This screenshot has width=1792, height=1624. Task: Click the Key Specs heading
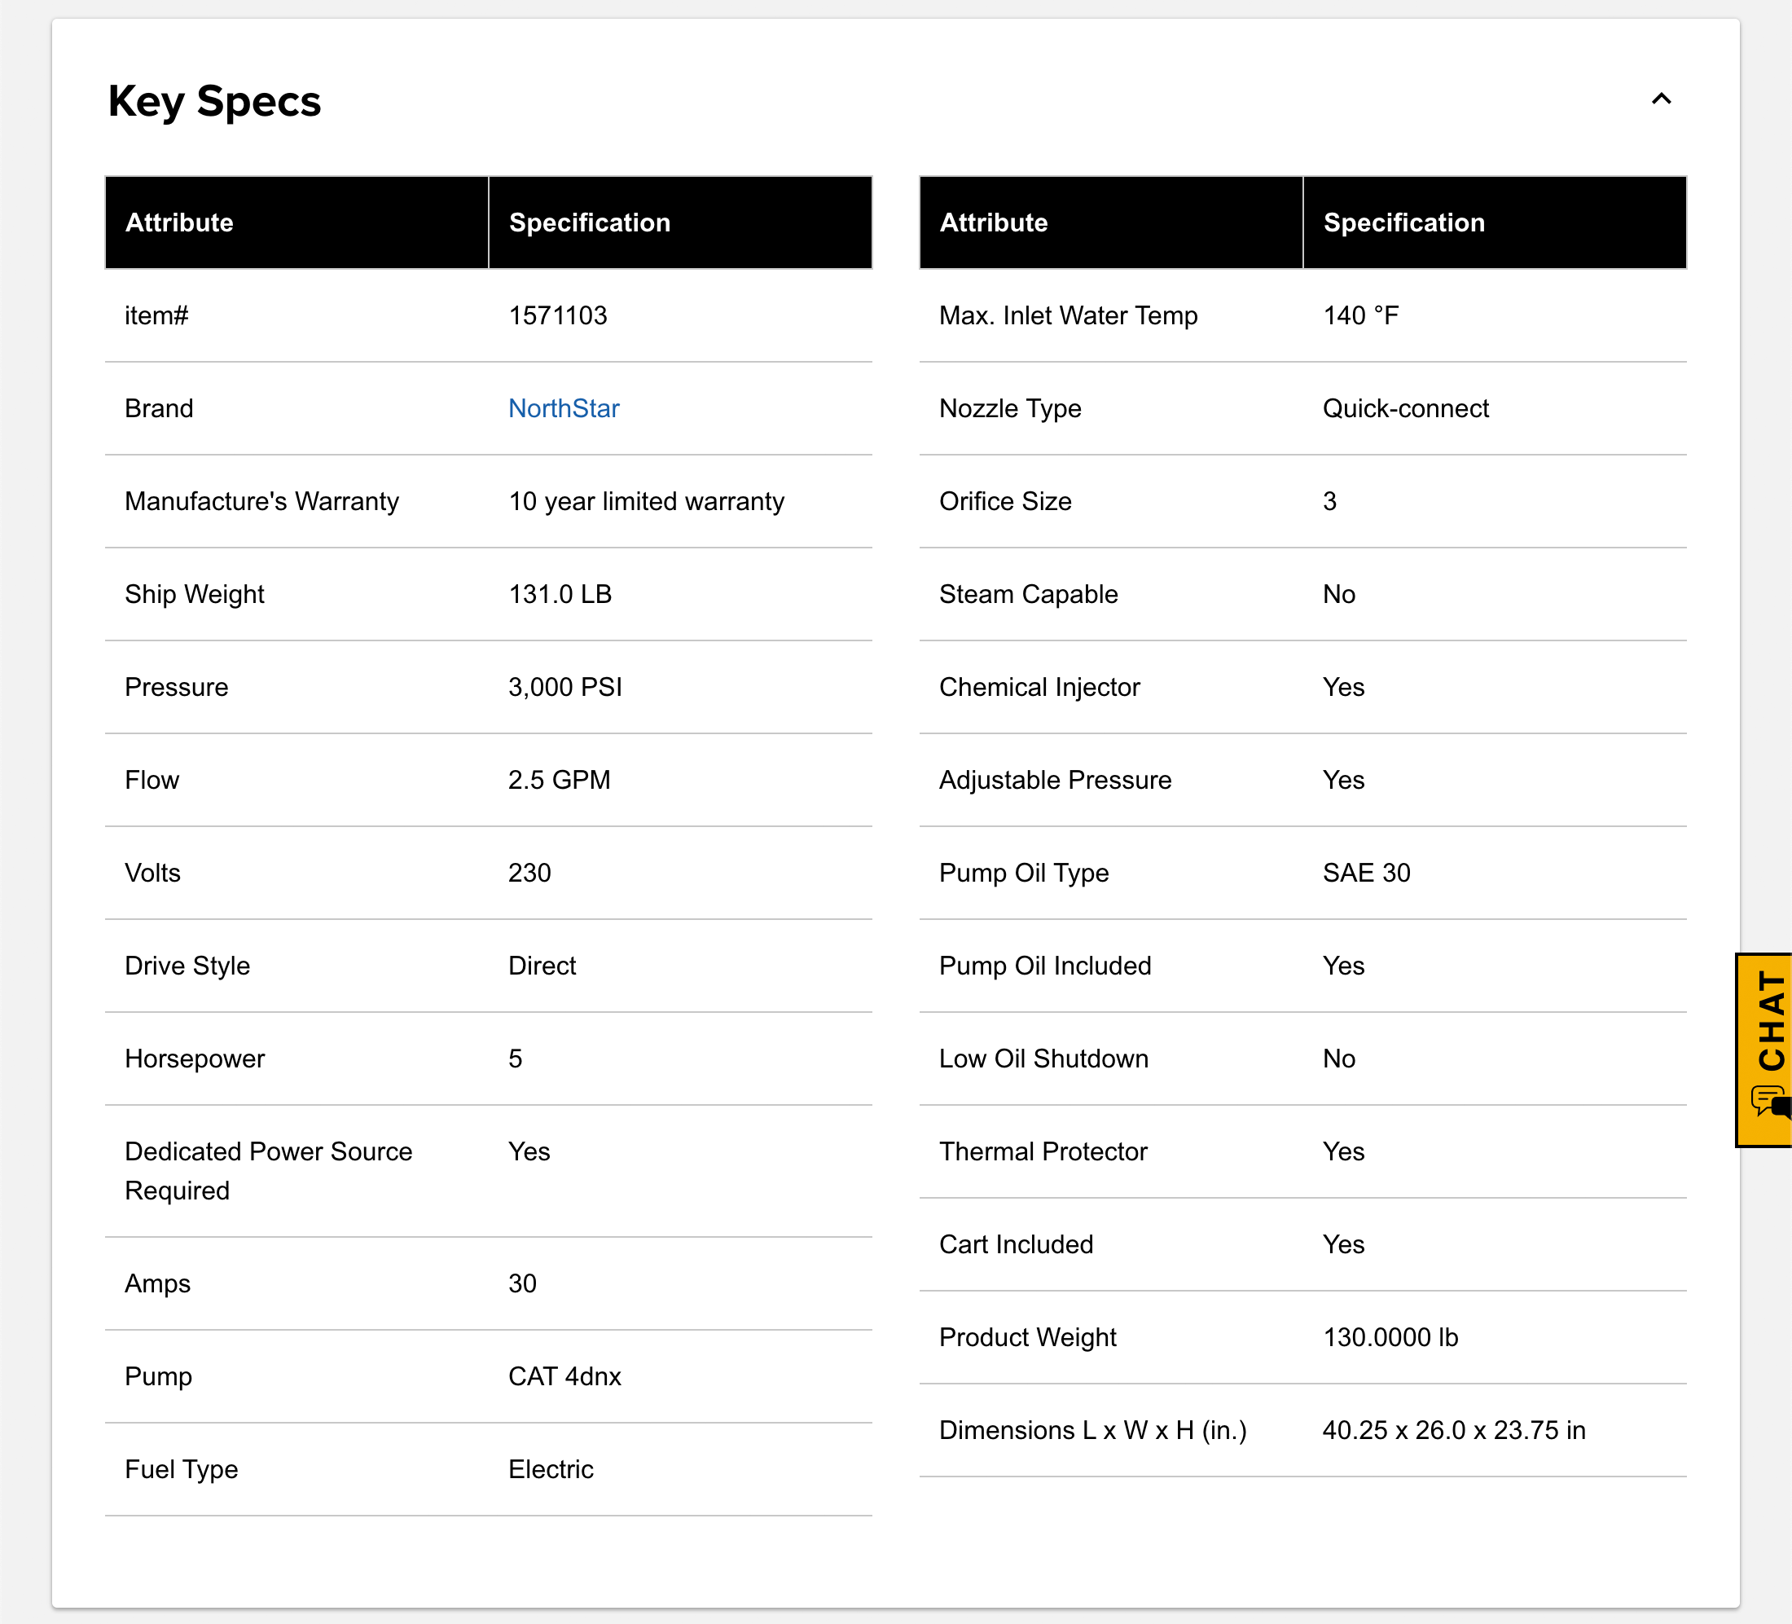click(x=214, y=100)
